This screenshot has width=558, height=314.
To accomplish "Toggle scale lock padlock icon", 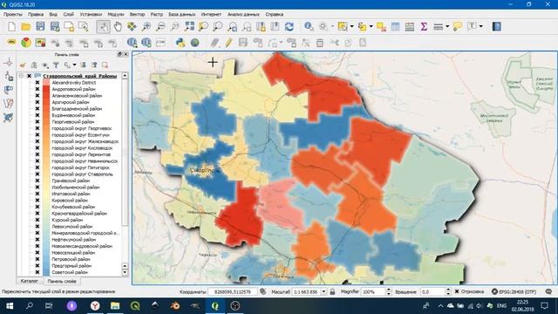I will [x=332, y=291].
